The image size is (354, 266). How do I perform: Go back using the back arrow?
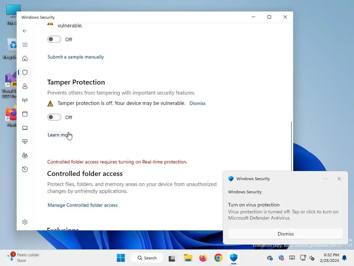coord(25,31)
